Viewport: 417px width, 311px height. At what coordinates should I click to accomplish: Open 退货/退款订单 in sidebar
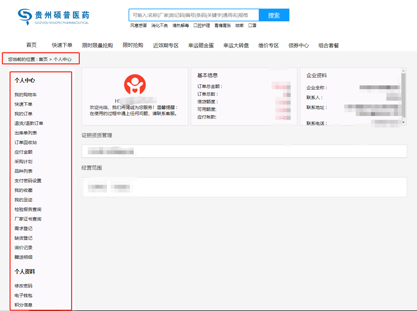pos(29,123)
